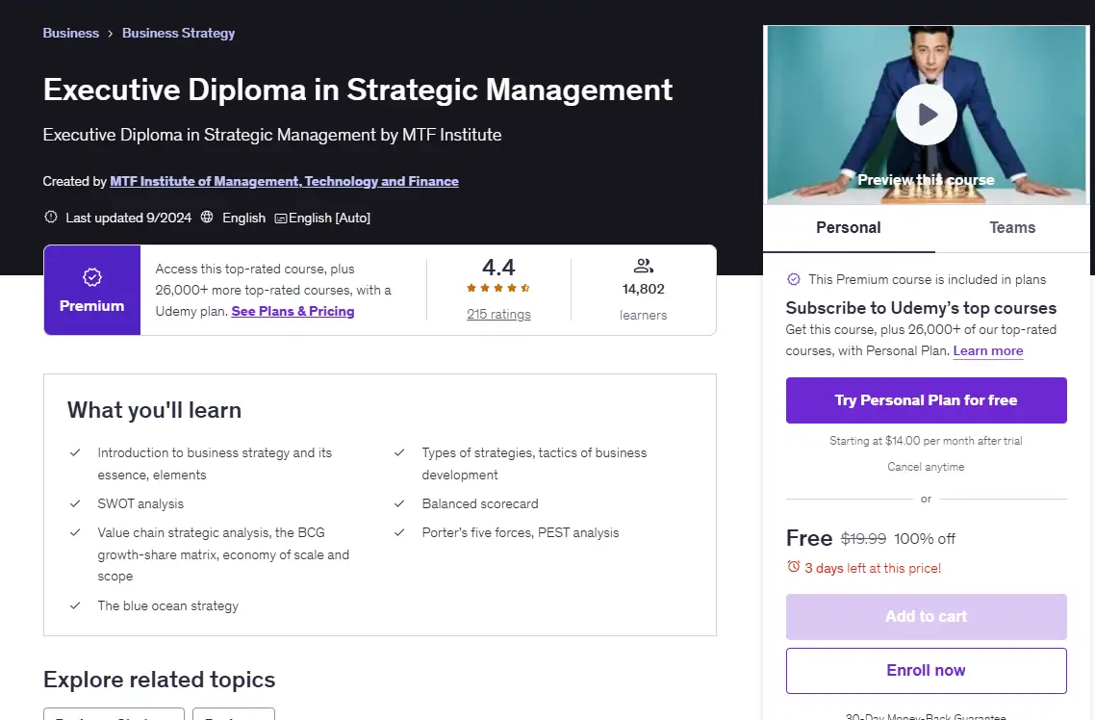1095x720 pixels.
Task: Click the alarm clock icon by days left
Action: (x=793, y=566)
